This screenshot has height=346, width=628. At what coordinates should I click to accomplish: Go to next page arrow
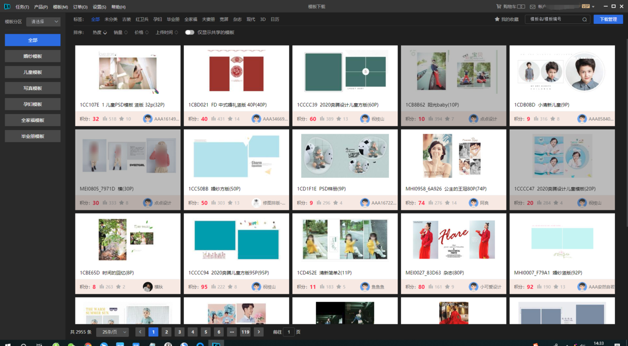point(259,332)
